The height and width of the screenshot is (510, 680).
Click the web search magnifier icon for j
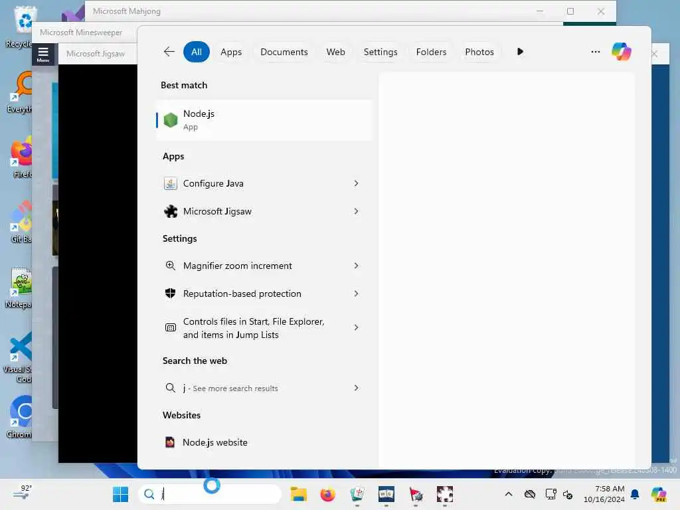[x=171, y=388]
